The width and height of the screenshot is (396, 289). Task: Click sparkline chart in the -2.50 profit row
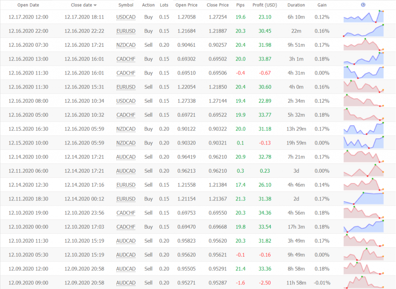pyautogui.click(x=364, y=282)
